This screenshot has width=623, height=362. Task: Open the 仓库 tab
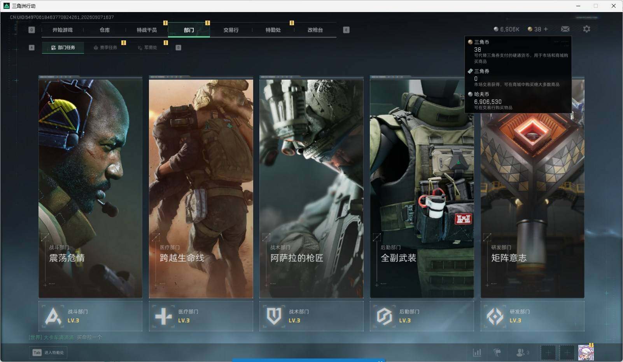pos(105,30)
